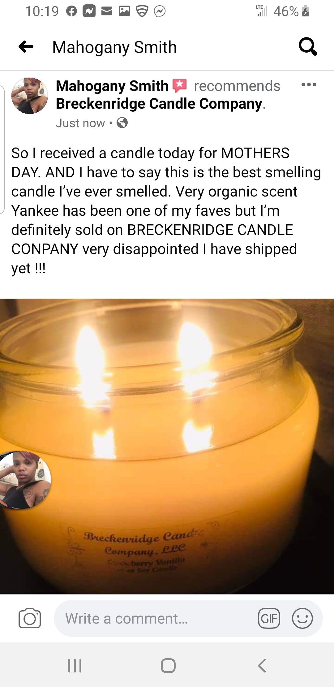334x687 pixels.
Task: Tap Android home button
Action: (x=168, y=665)
